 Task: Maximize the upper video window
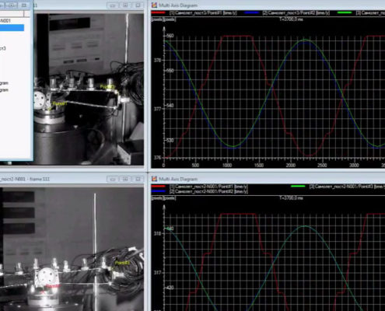click(x=125, y=5)
